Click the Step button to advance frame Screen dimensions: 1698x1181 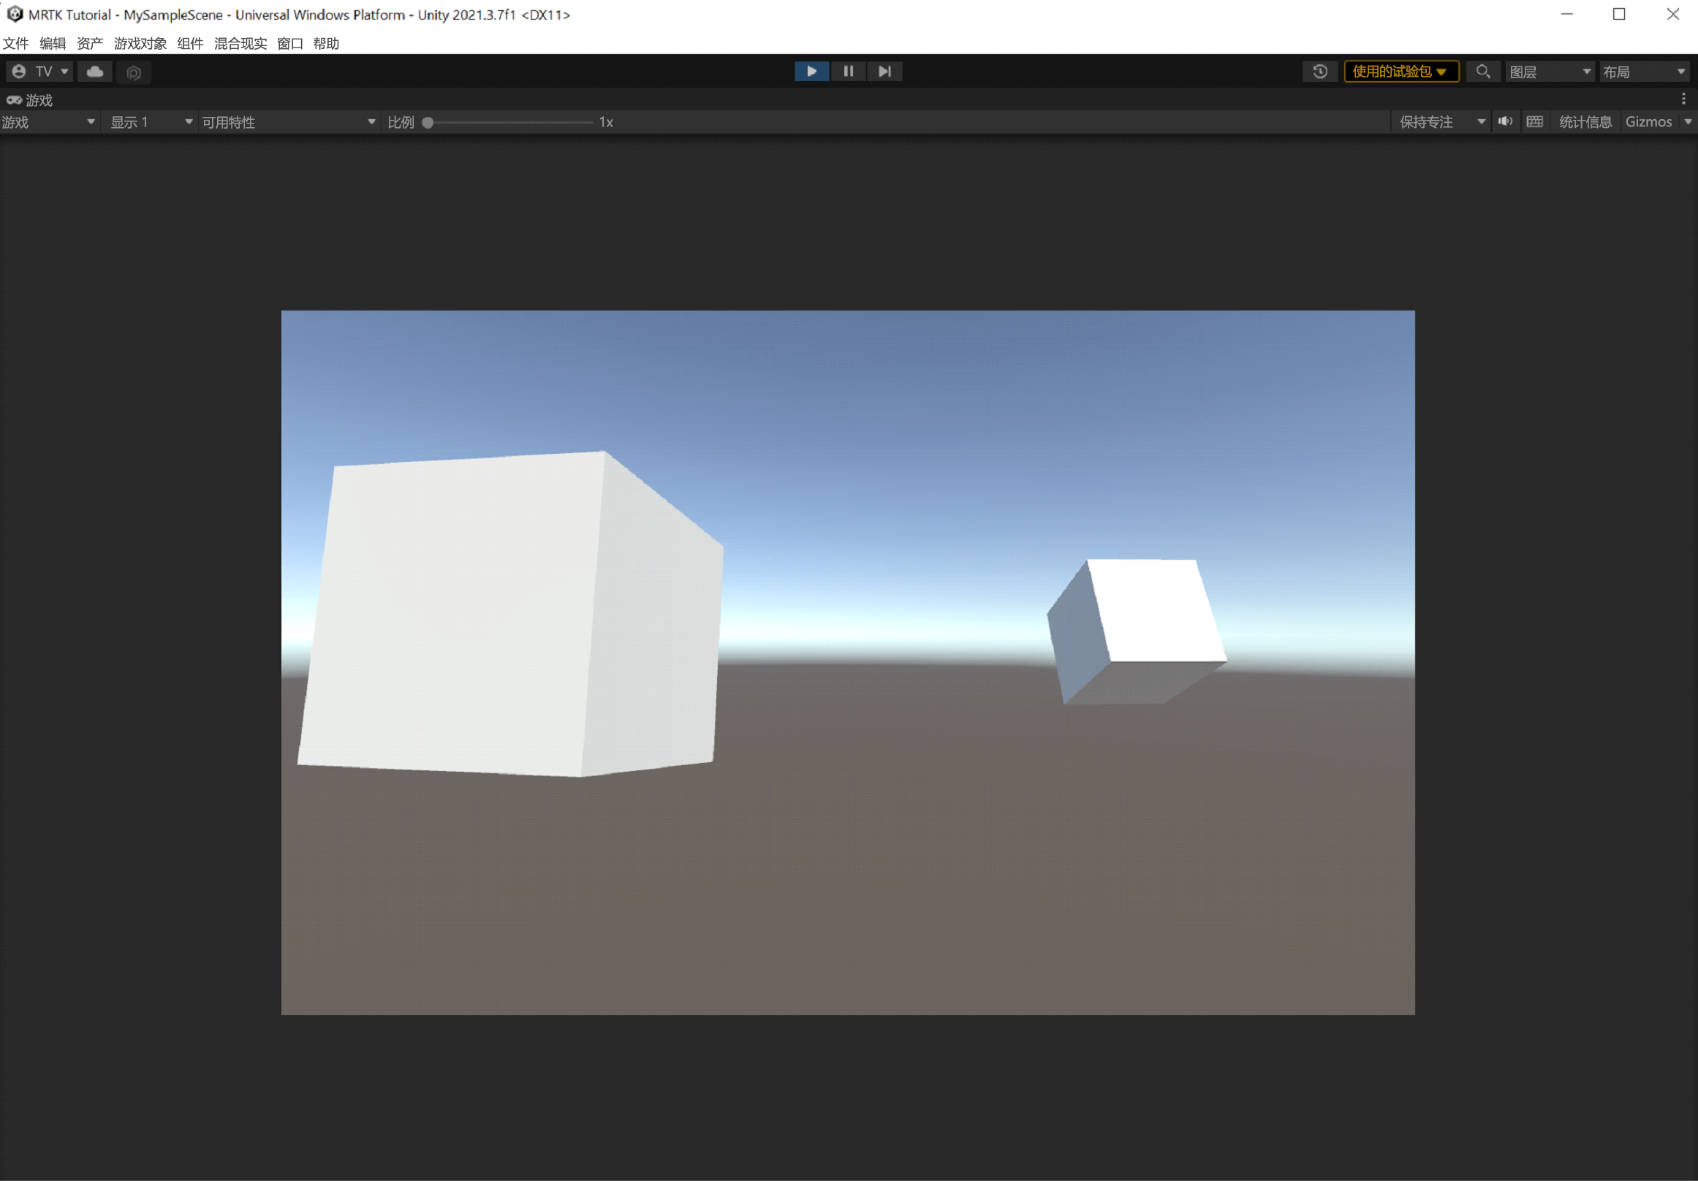pyautogui.click(x=884, y=71)
